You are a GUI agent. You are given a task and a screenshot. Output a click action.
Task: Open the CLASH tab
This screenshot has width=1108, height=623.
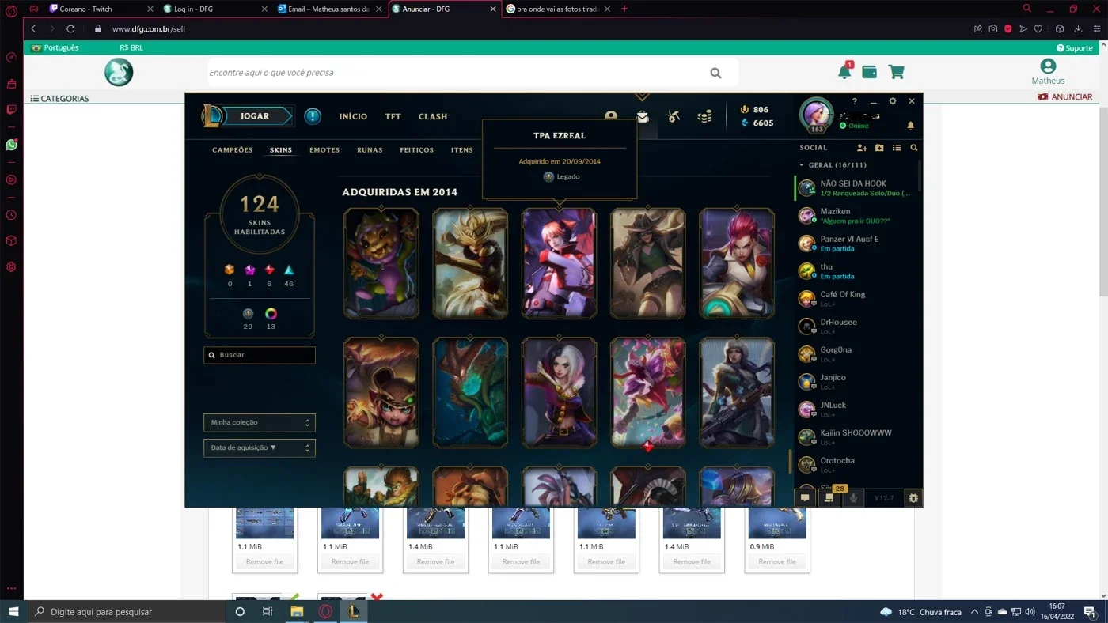pyautogui.click(x=433, y=116)
